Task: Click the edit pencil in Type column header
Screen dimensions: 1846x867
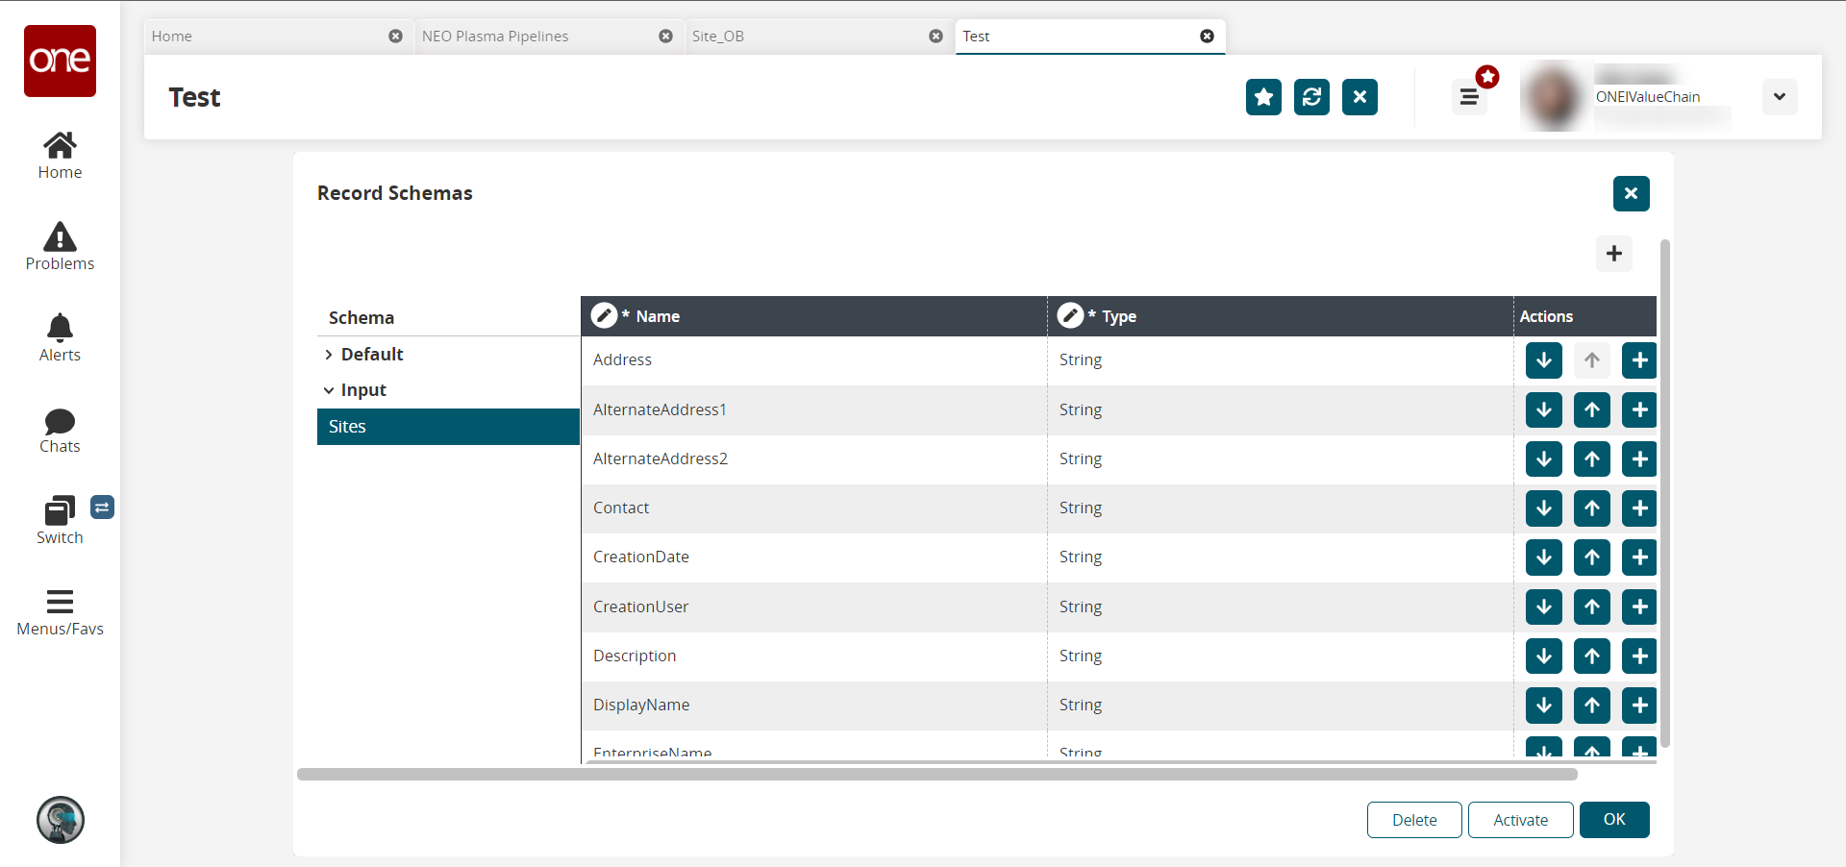Action: pos(1070,316)
